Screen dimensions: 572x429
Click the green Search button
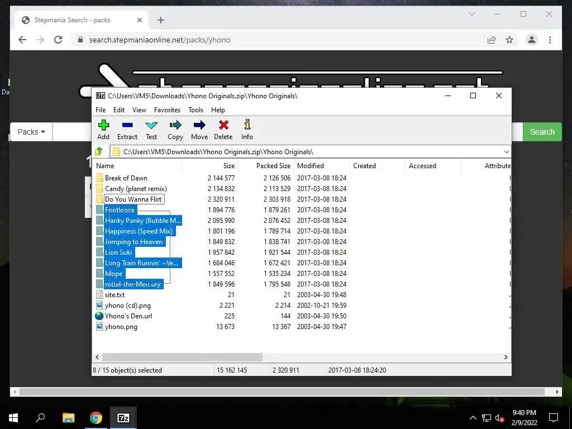point(542,132)
